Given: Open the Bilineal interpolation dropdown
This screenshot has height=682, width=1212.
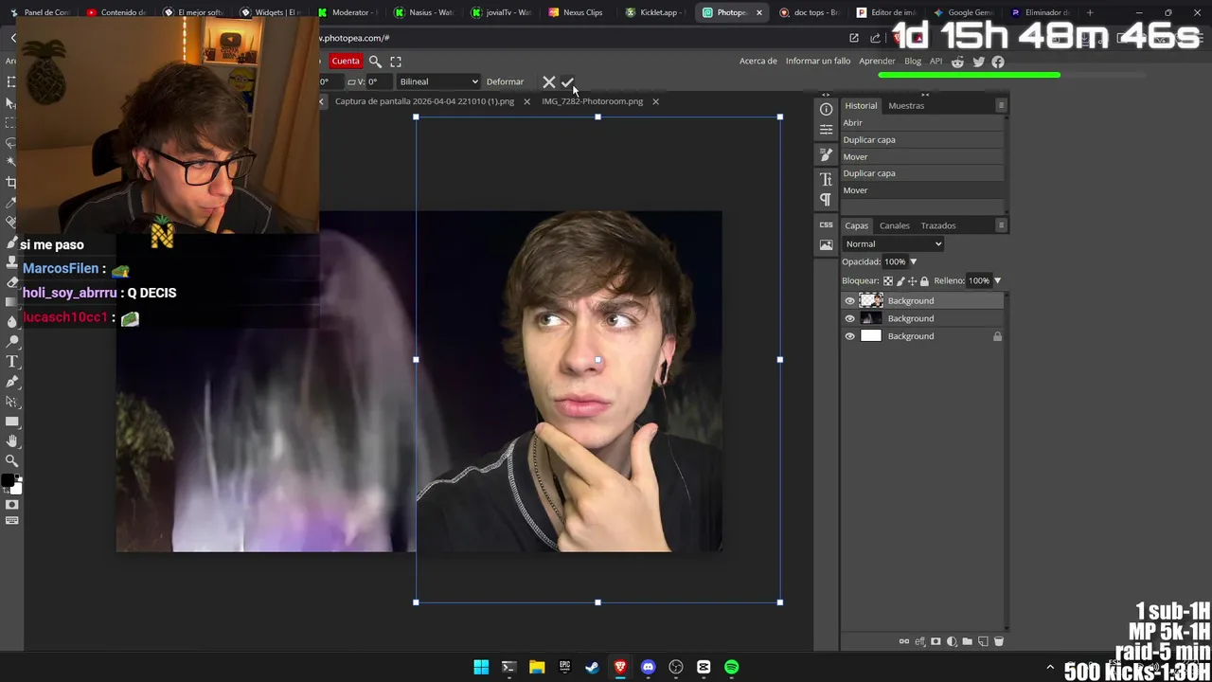Looking at the screenshot, I should tap(438, 81).
